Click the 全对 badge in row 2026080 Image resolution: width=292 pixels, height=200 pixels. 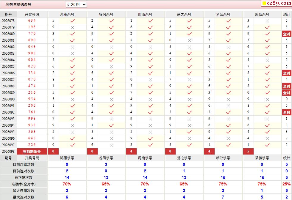(286, 34)
